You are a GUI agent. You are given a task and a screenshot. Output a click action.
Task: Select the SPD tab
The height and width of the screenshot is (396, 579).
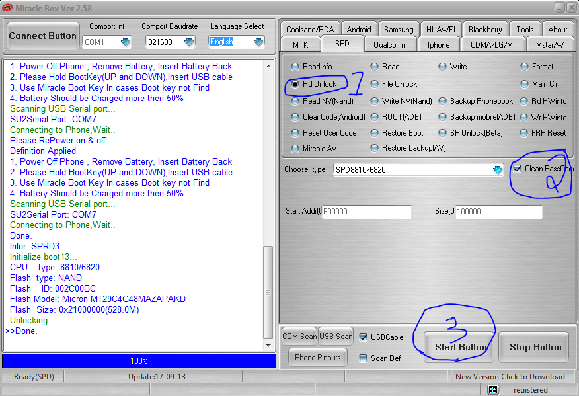[342, 44]
